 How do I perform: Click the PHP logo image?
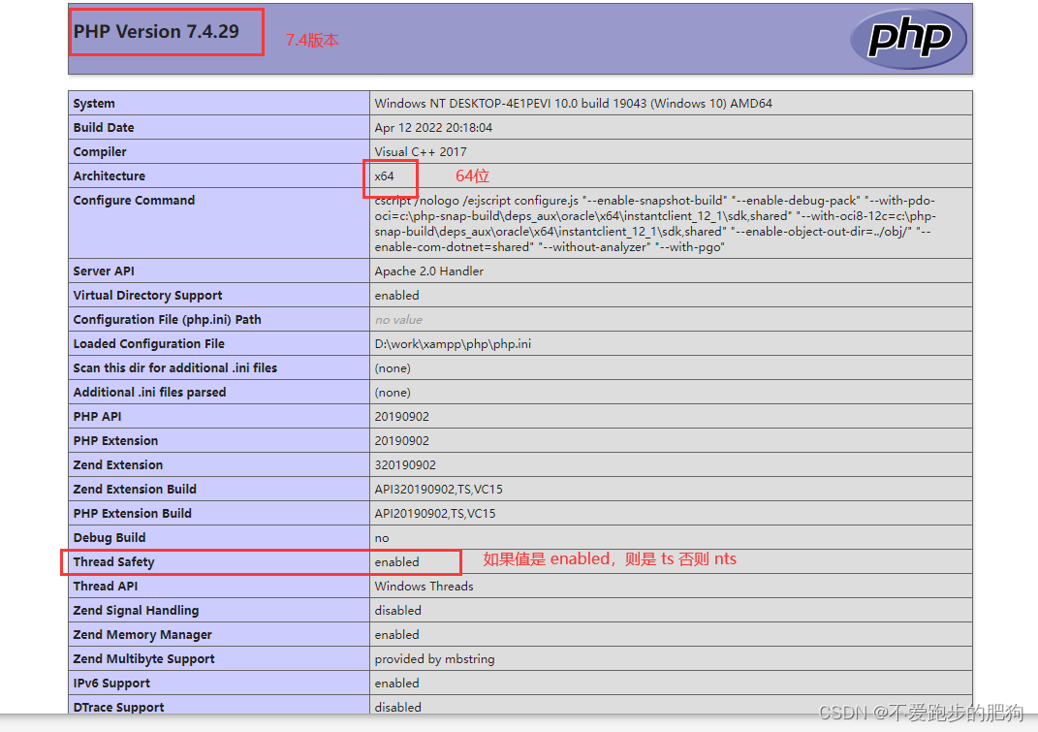pyautogui.click(x=907, y=39)
